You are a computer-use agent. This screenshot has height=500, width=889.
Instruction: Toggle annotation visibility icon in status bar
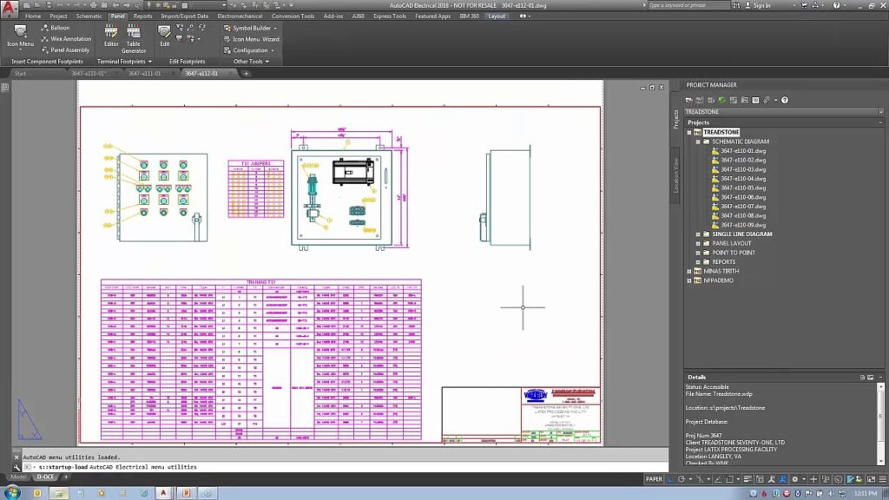click(771, 479)
